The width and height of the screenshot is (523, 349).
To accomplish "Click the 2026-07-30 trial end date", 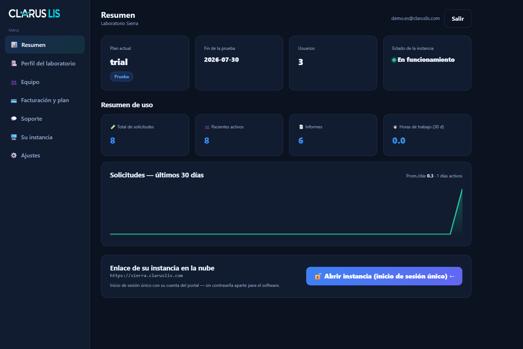I will [222, 60].
